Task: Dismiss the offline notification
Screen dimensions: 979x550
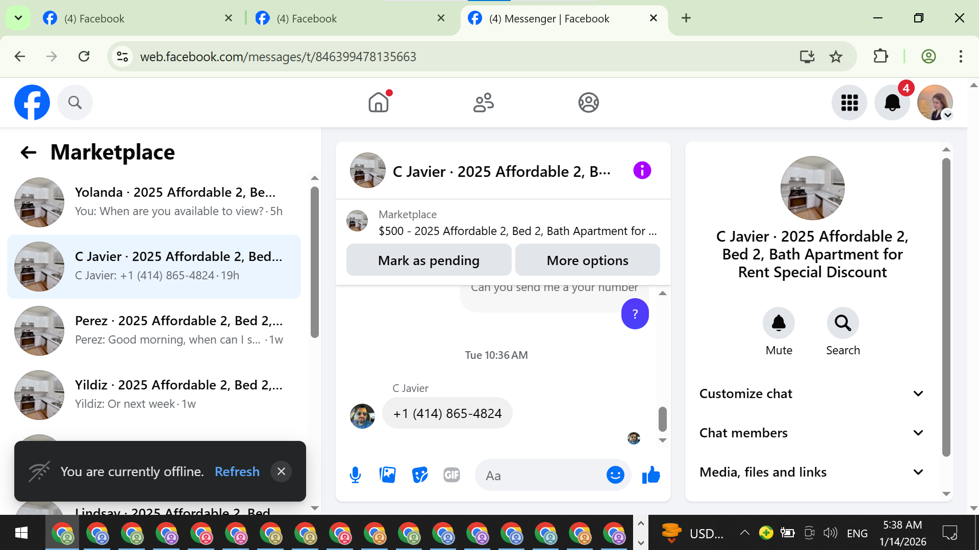Action: click(281, 472)
